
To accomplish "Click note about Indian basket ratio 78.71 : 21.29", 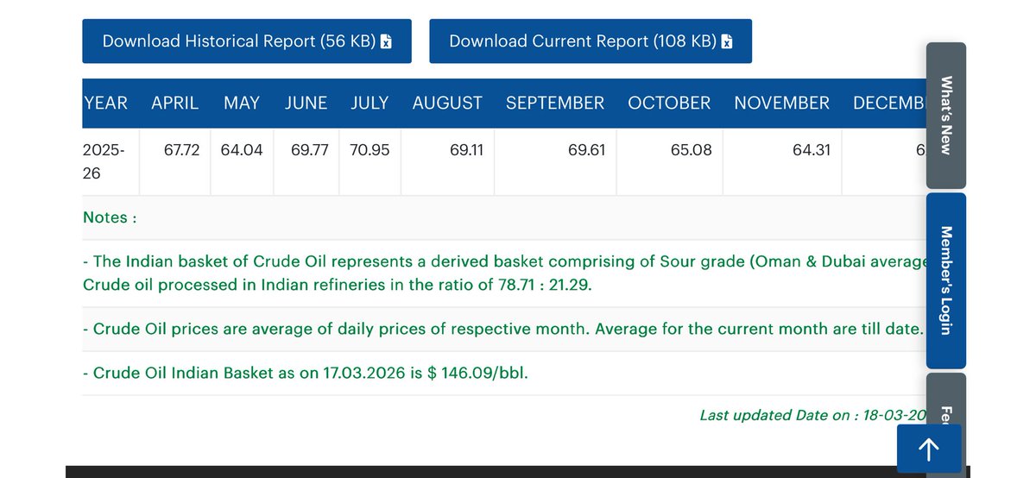I will click(x=505, y=273).
